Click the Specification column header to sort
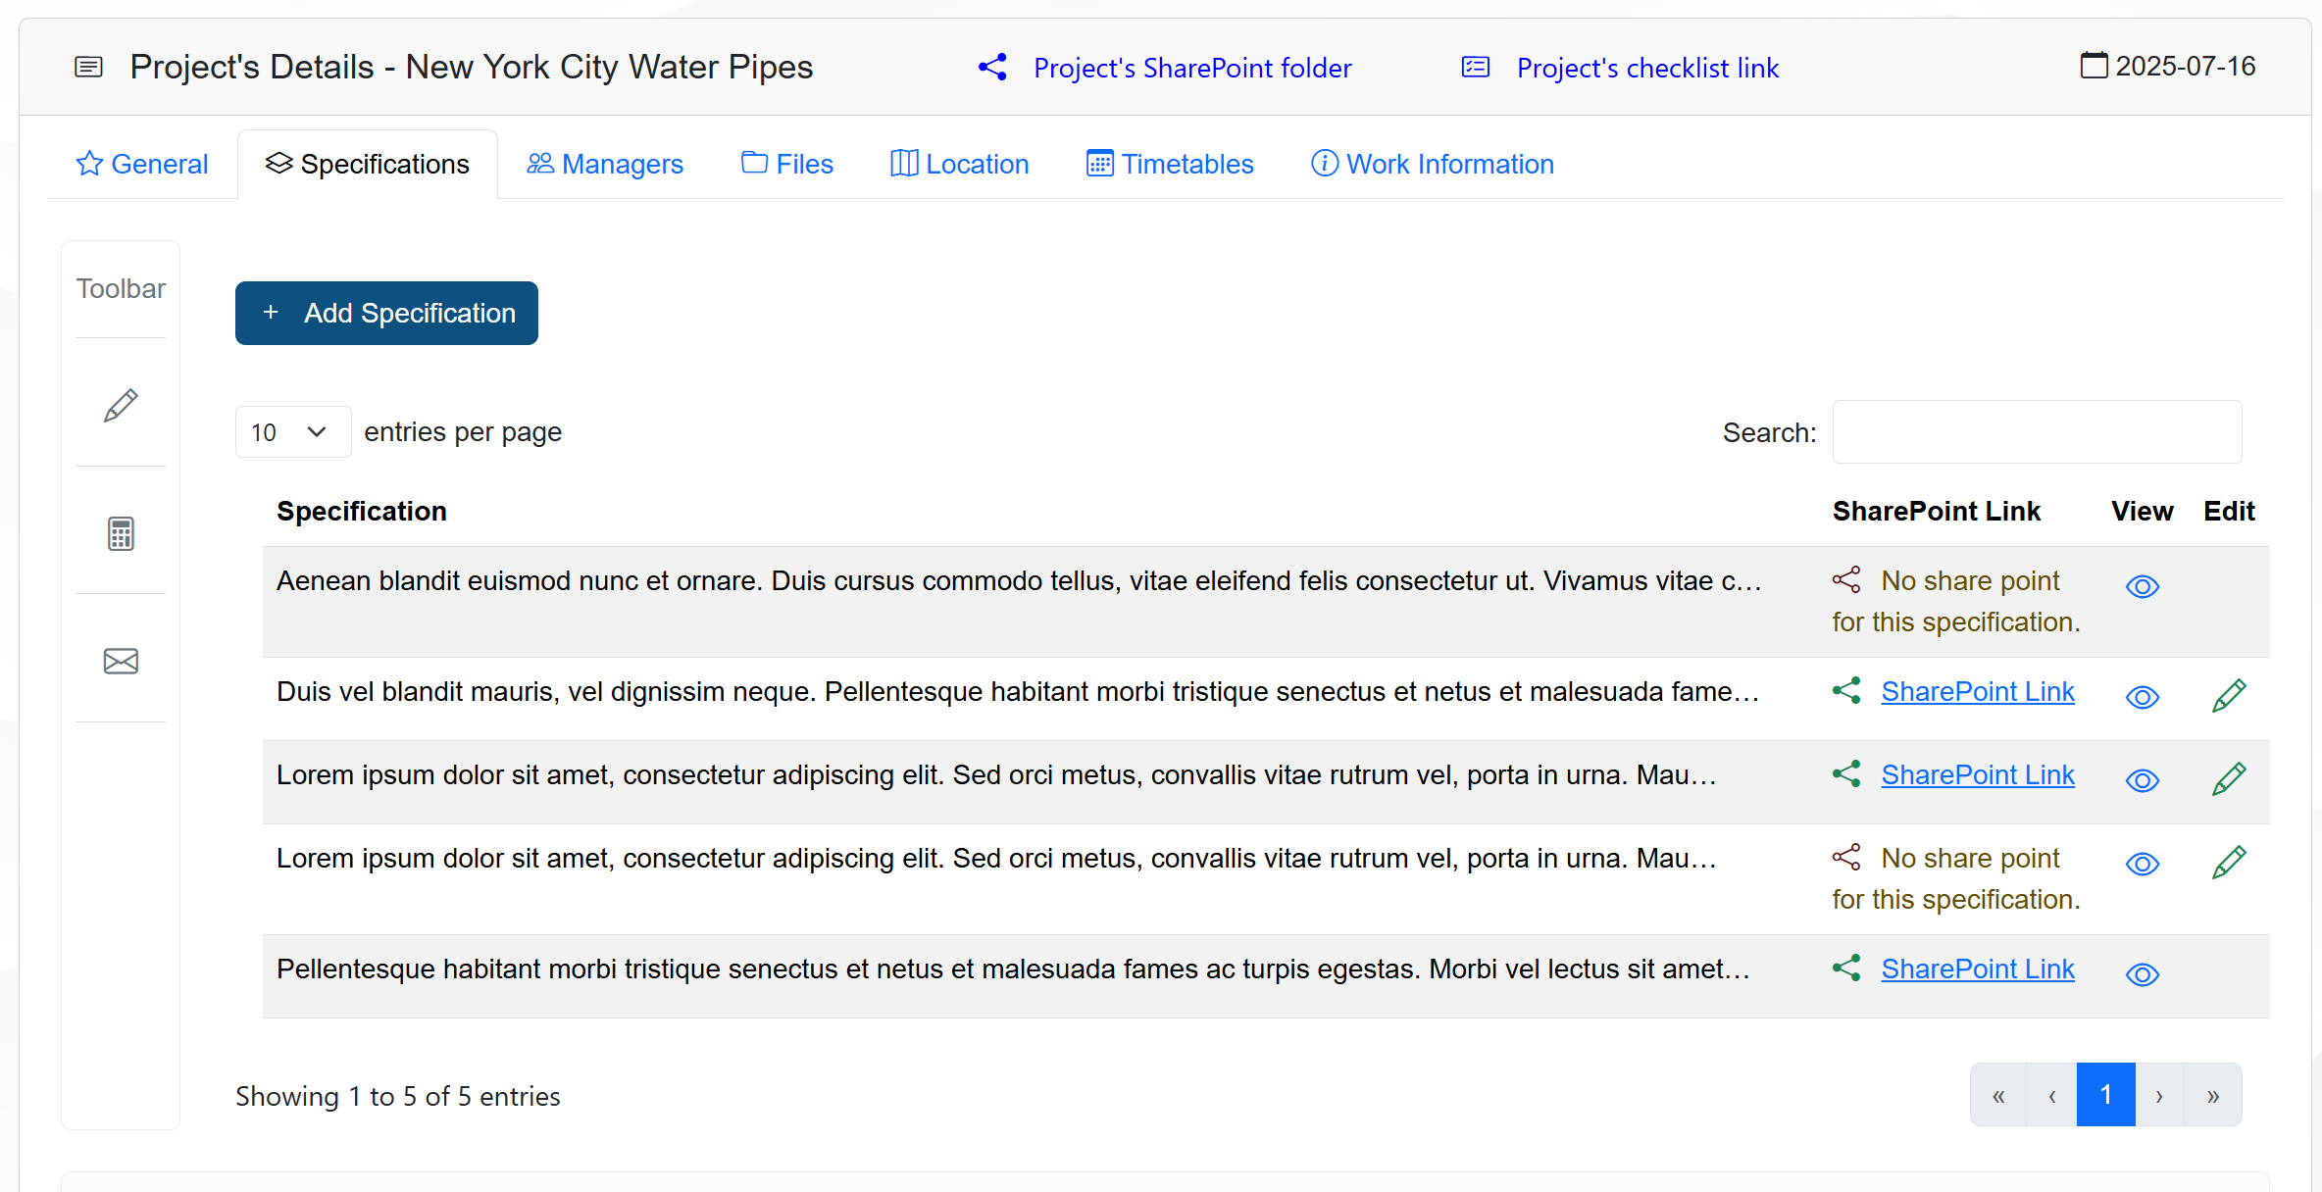Image resolution: width=2322 pixels, height=1192 pixels. click(362, 511)
